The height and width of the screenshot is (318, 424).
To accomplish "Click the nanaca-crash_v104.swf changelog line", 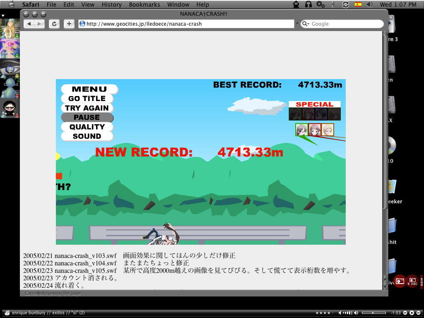I will tap(106, 263).
